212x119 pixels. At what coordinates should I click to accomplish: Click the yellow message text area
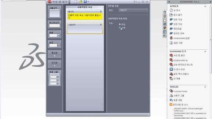click(85, 16)
